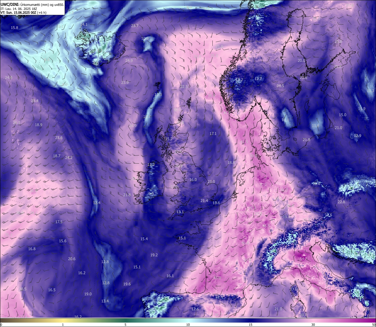Viewport: 376px width, 327px height.
Task: Click the 54.7 value over northern Italy
Action: tap(303, 259)
